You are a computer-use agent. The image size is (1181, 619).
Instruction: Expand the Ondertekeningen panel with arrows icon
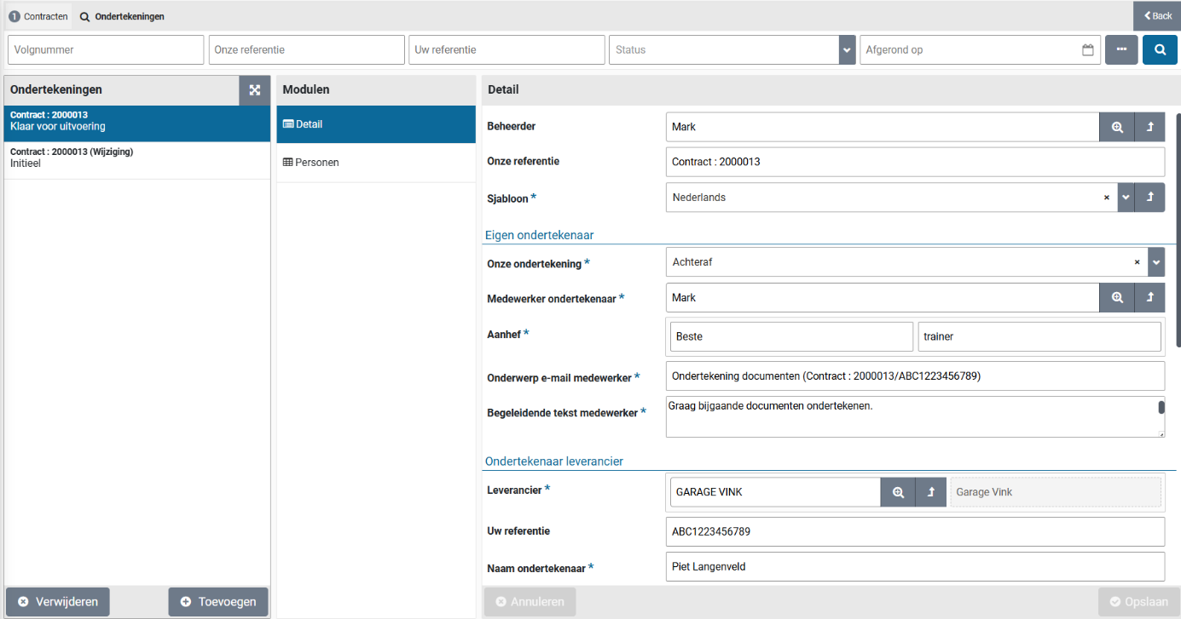pyautogui.click(x=254, y=90)
